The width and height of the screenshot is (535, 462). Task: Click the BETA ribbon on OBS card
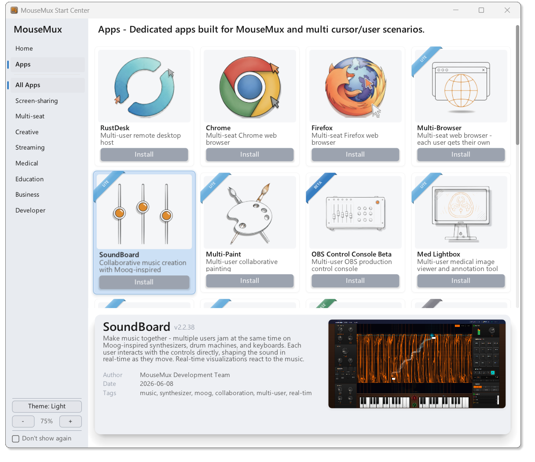tap(319, 186)
